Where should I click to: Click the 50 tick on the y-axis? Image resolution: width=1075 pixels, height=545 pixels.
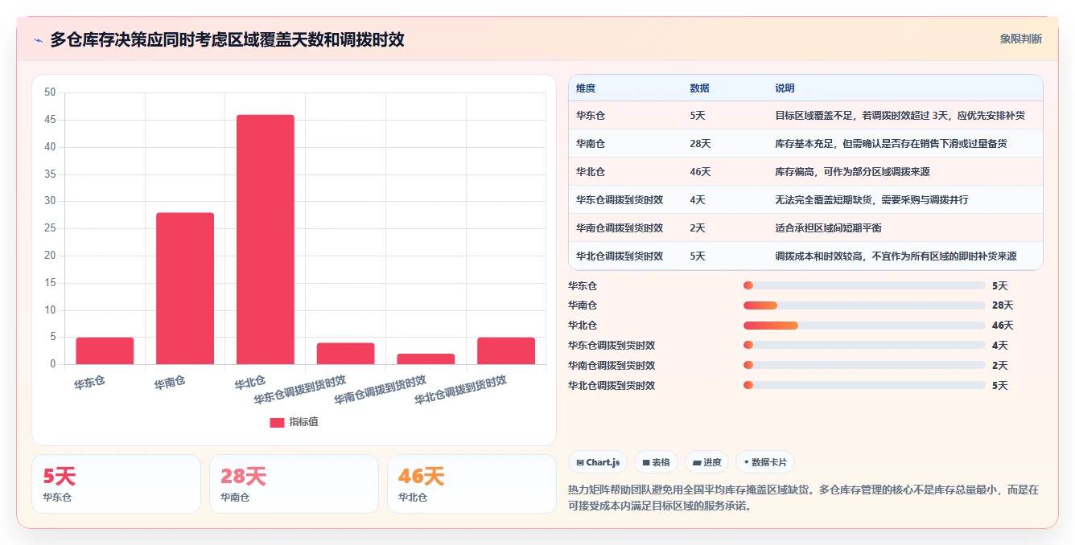50,92
